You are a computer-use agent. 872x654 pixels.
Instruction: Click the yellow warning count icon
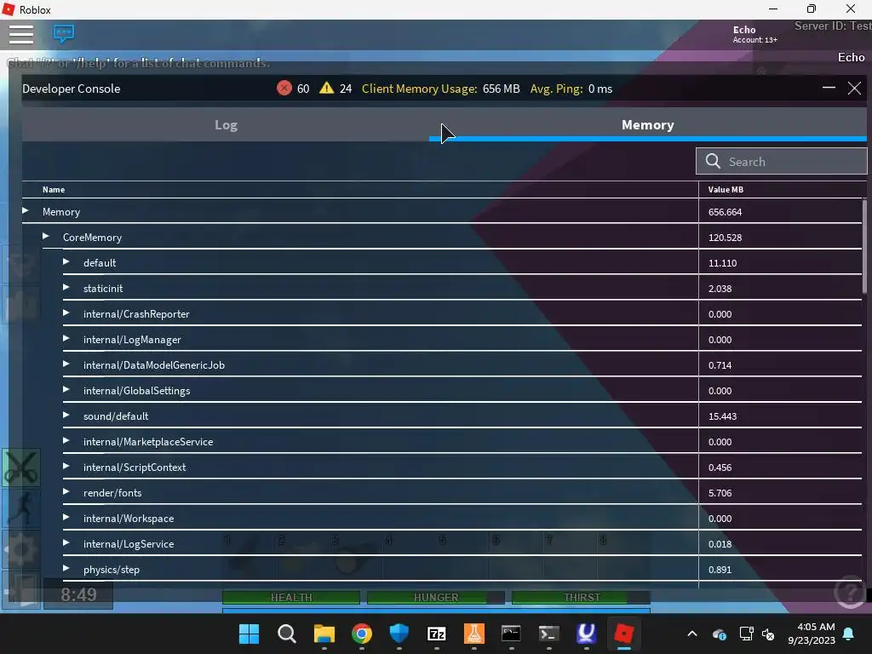click(x=326, y=88)
